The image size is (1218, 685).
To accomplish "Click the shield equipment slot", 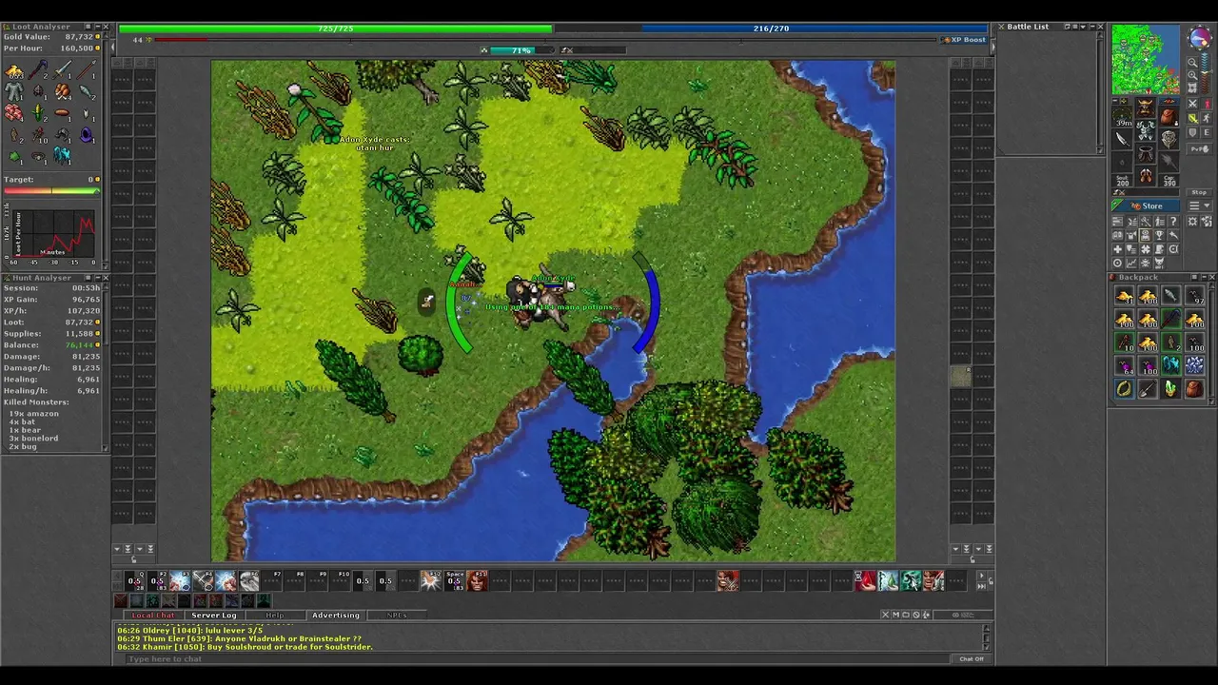I will click(x=1169, y=139).
